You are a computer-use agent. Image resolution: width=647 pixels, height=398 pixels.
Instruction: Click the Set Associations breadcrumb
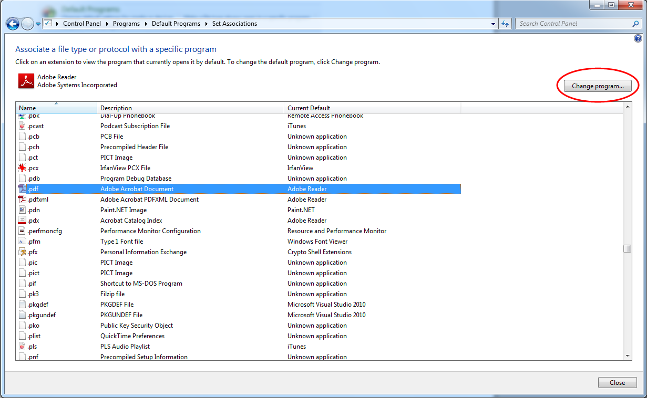[234, 24]
